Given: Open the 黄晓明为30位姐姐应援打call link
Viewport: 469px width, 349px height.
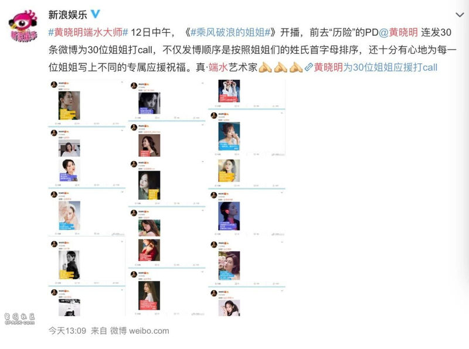Looking at the screenshot, I should pos(375,67).
